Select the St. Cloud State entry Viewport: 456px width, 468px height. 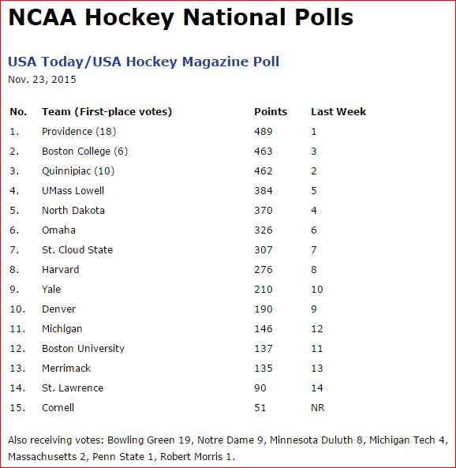pos(77,250)
